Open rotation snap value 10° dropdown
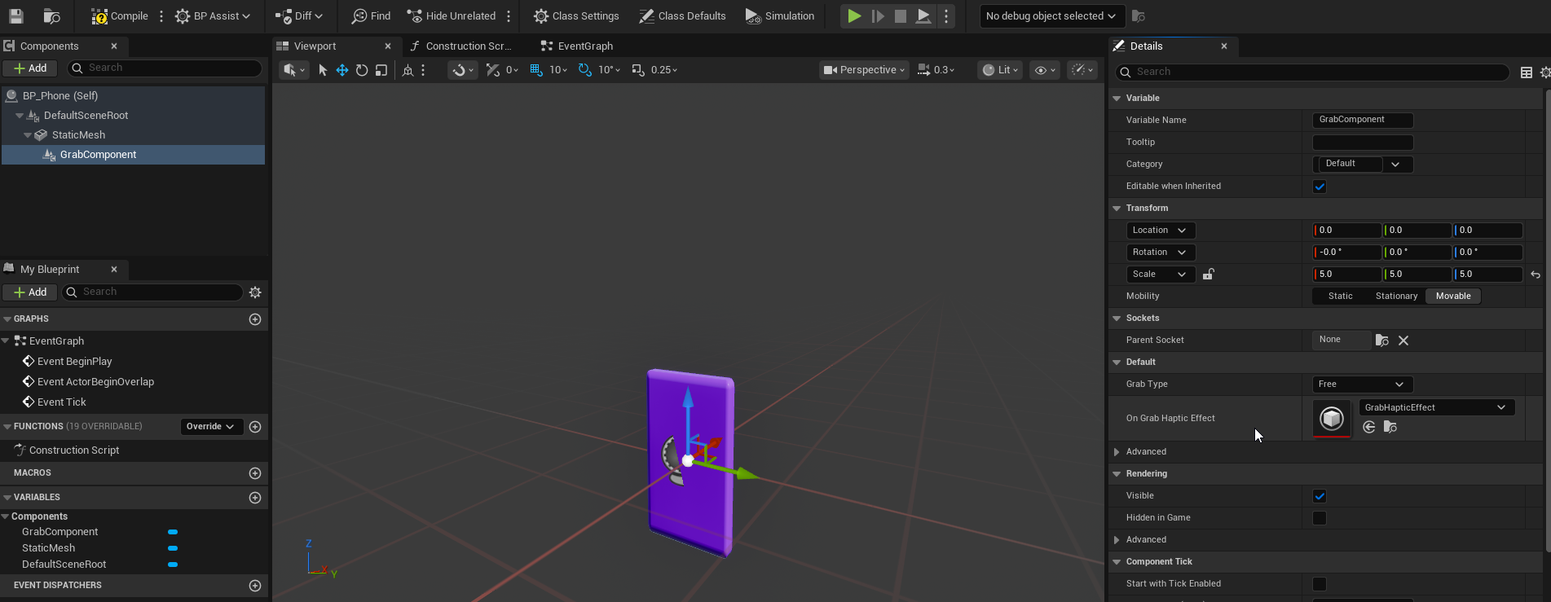Screen dimensions: 1551x602 pos(609,70)
